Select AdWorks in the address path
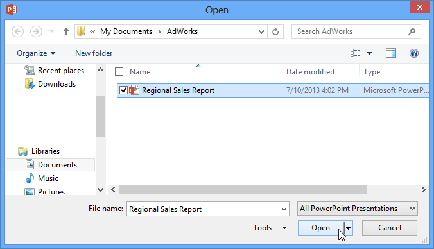The width and height of the screenshot is (434, 249). [x=182, y=31]
